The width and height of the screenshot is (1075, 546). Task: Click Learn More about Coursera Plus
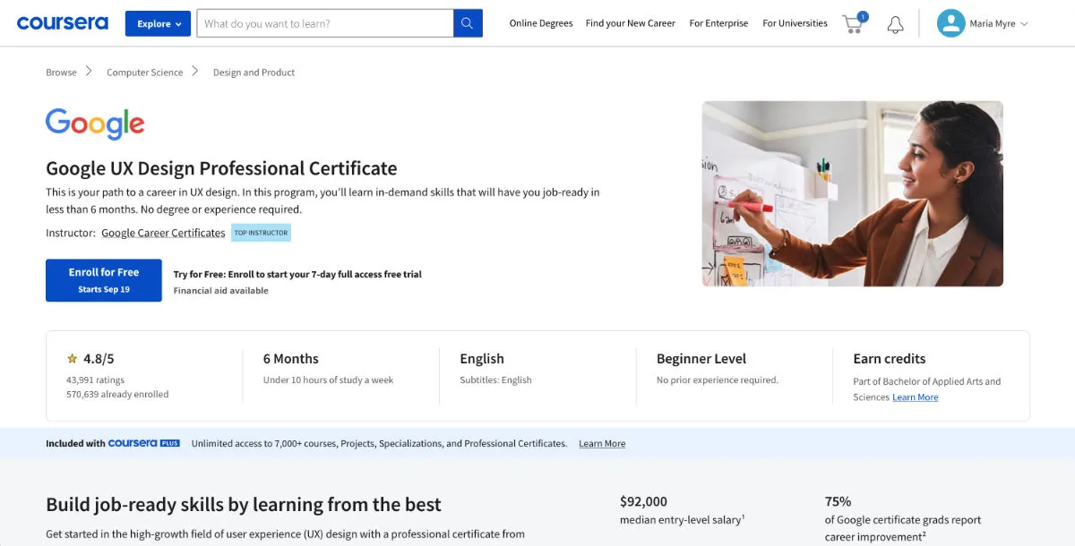tap(602, 442)
